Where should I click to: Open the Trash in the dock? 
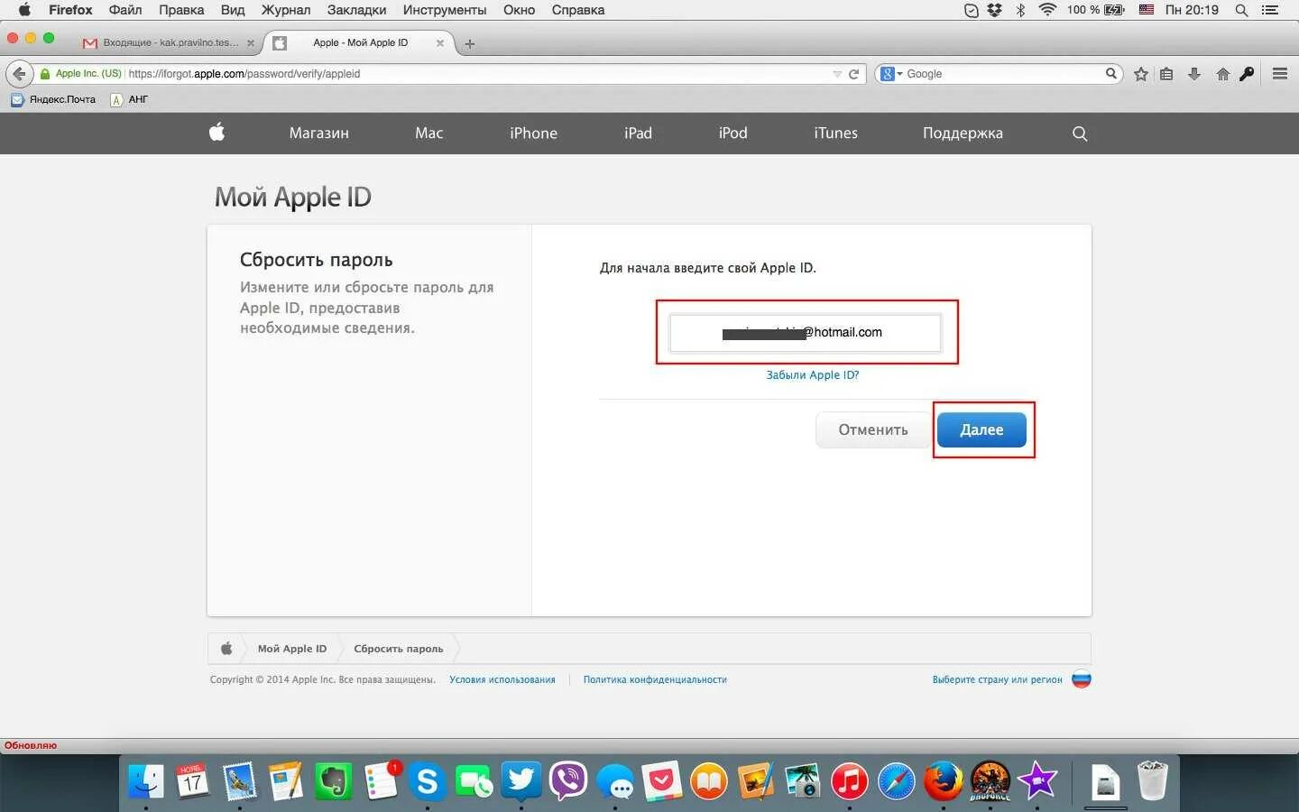[x=1152, y=781]
